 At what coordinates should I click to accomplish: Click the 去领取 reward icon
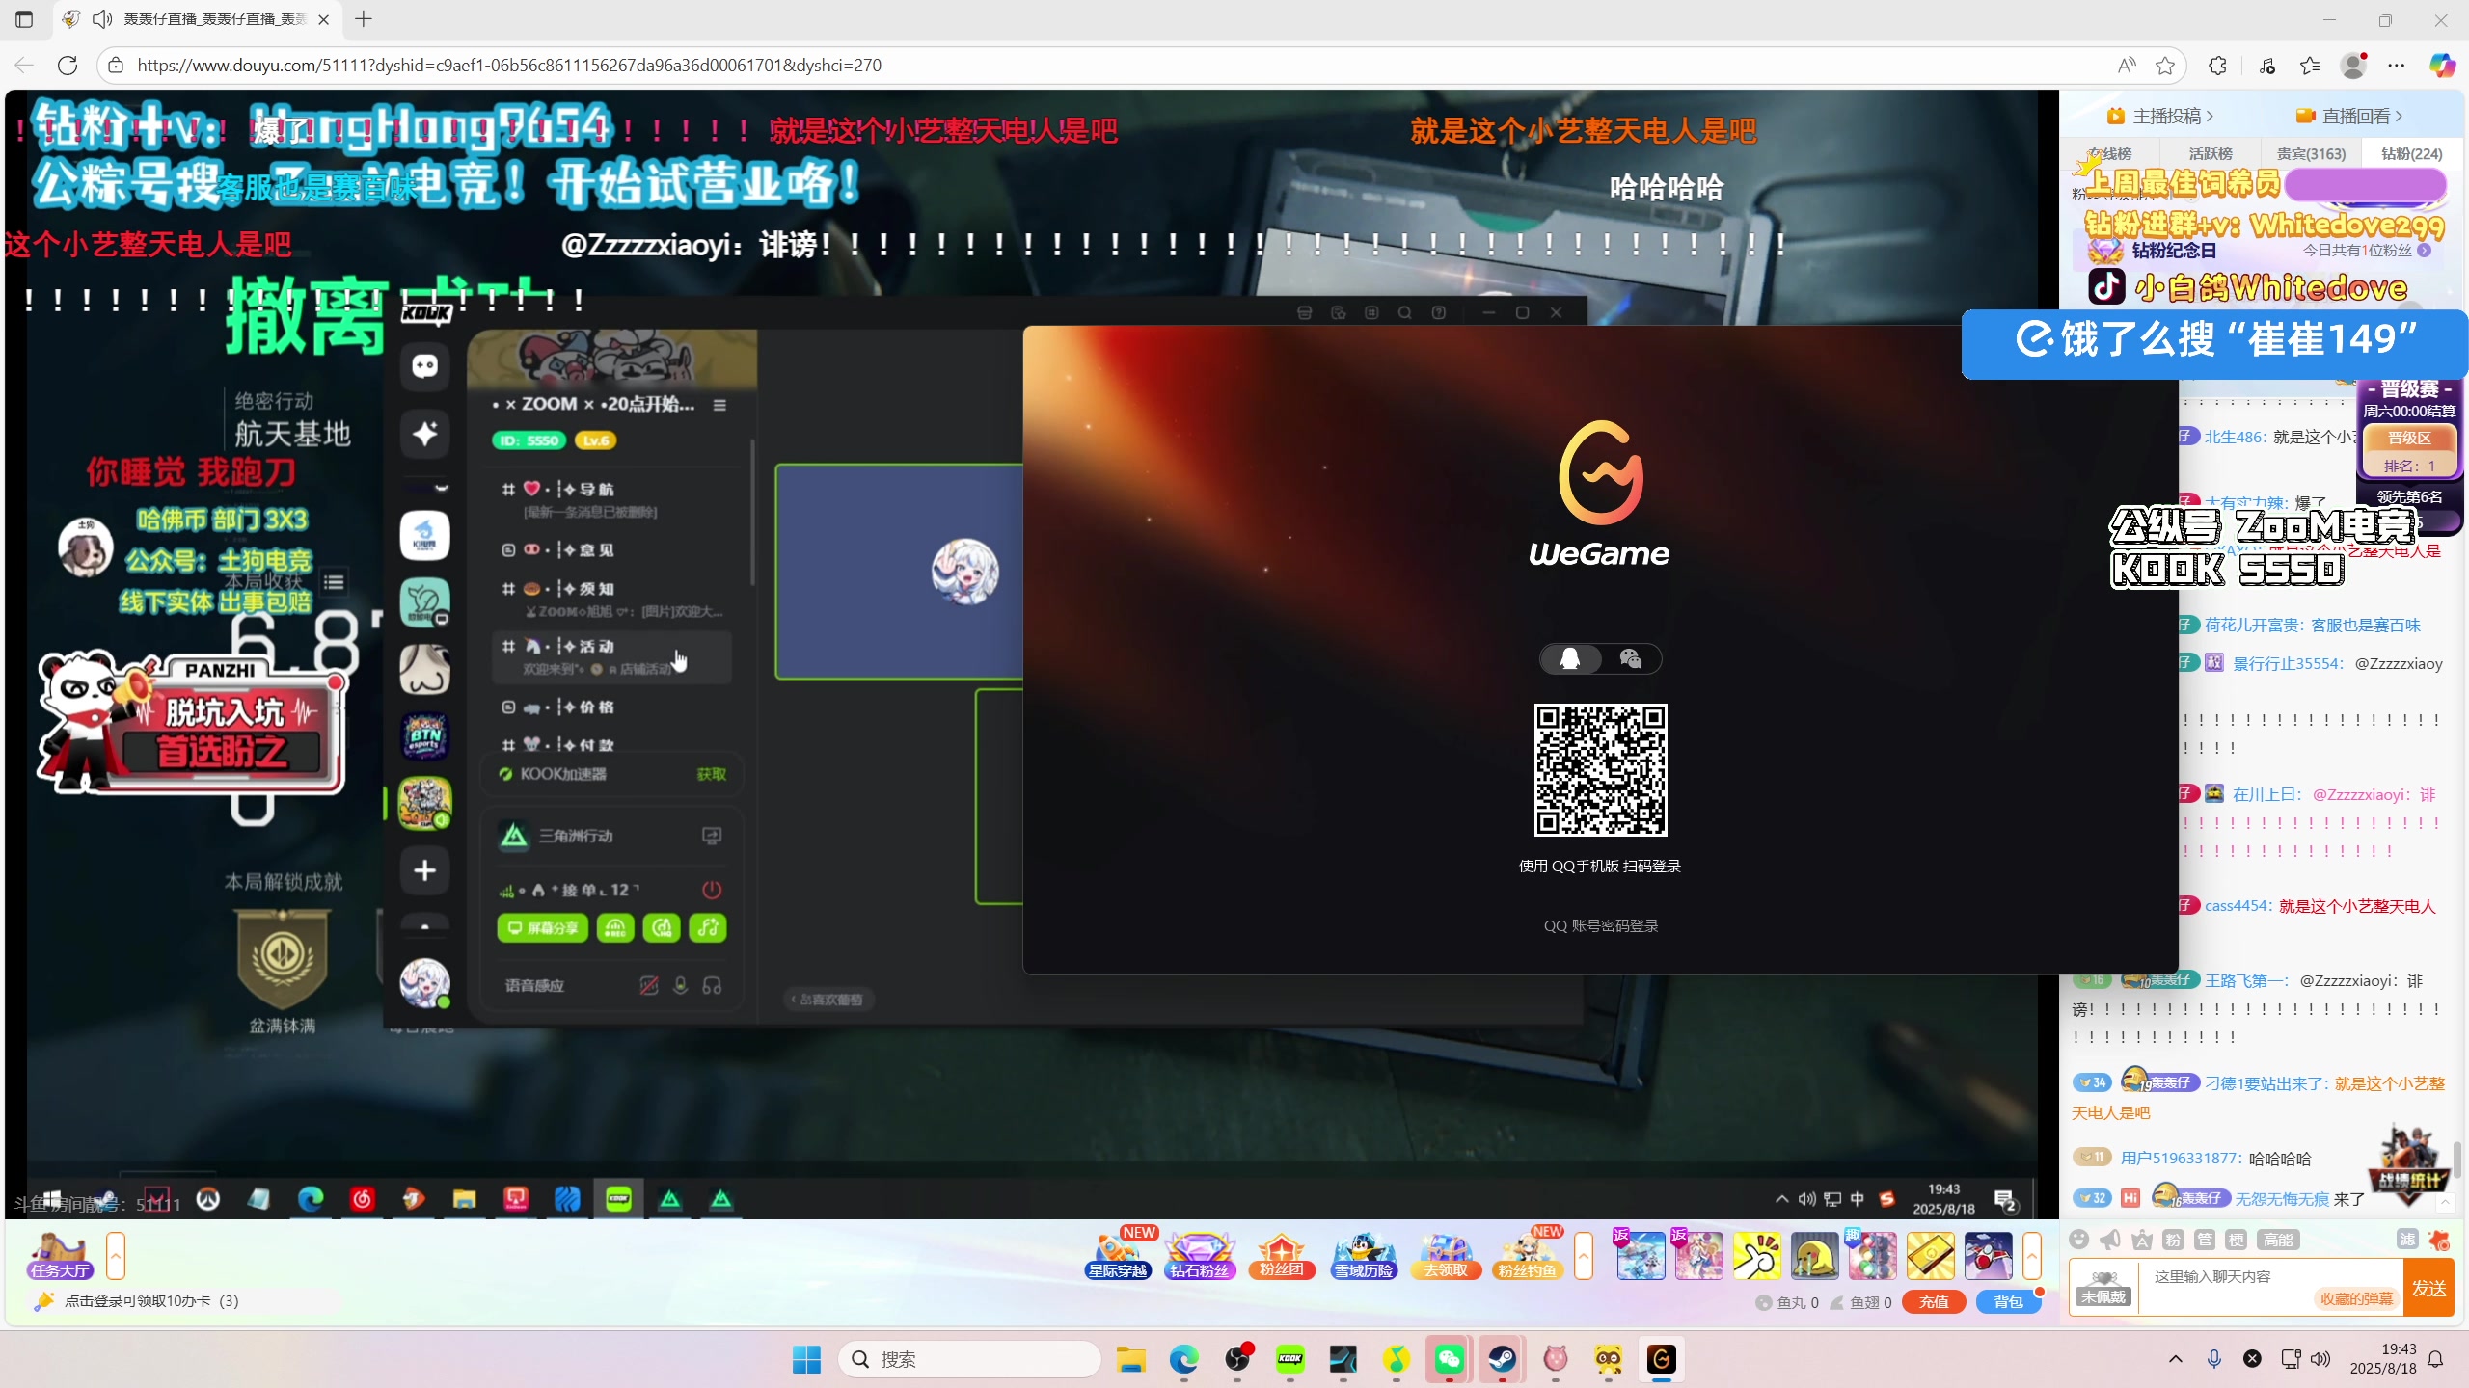tap(1445, 1255)
